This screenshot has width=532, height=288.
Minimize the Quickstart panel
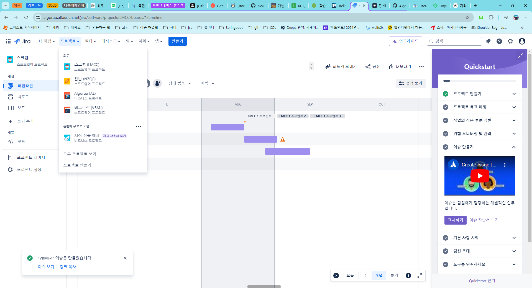521,56
